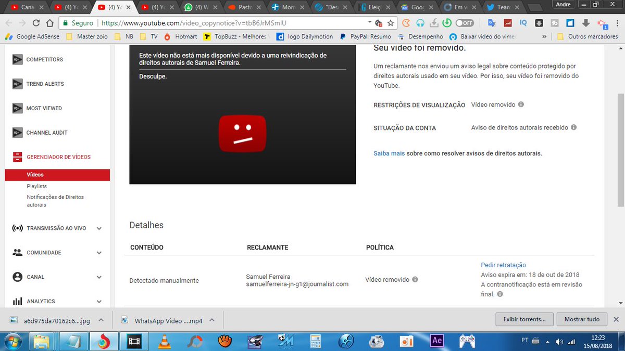Open Windows Explorer from taskbar
Viewport: 625px width, 351px height.
[x=42, y=342]
